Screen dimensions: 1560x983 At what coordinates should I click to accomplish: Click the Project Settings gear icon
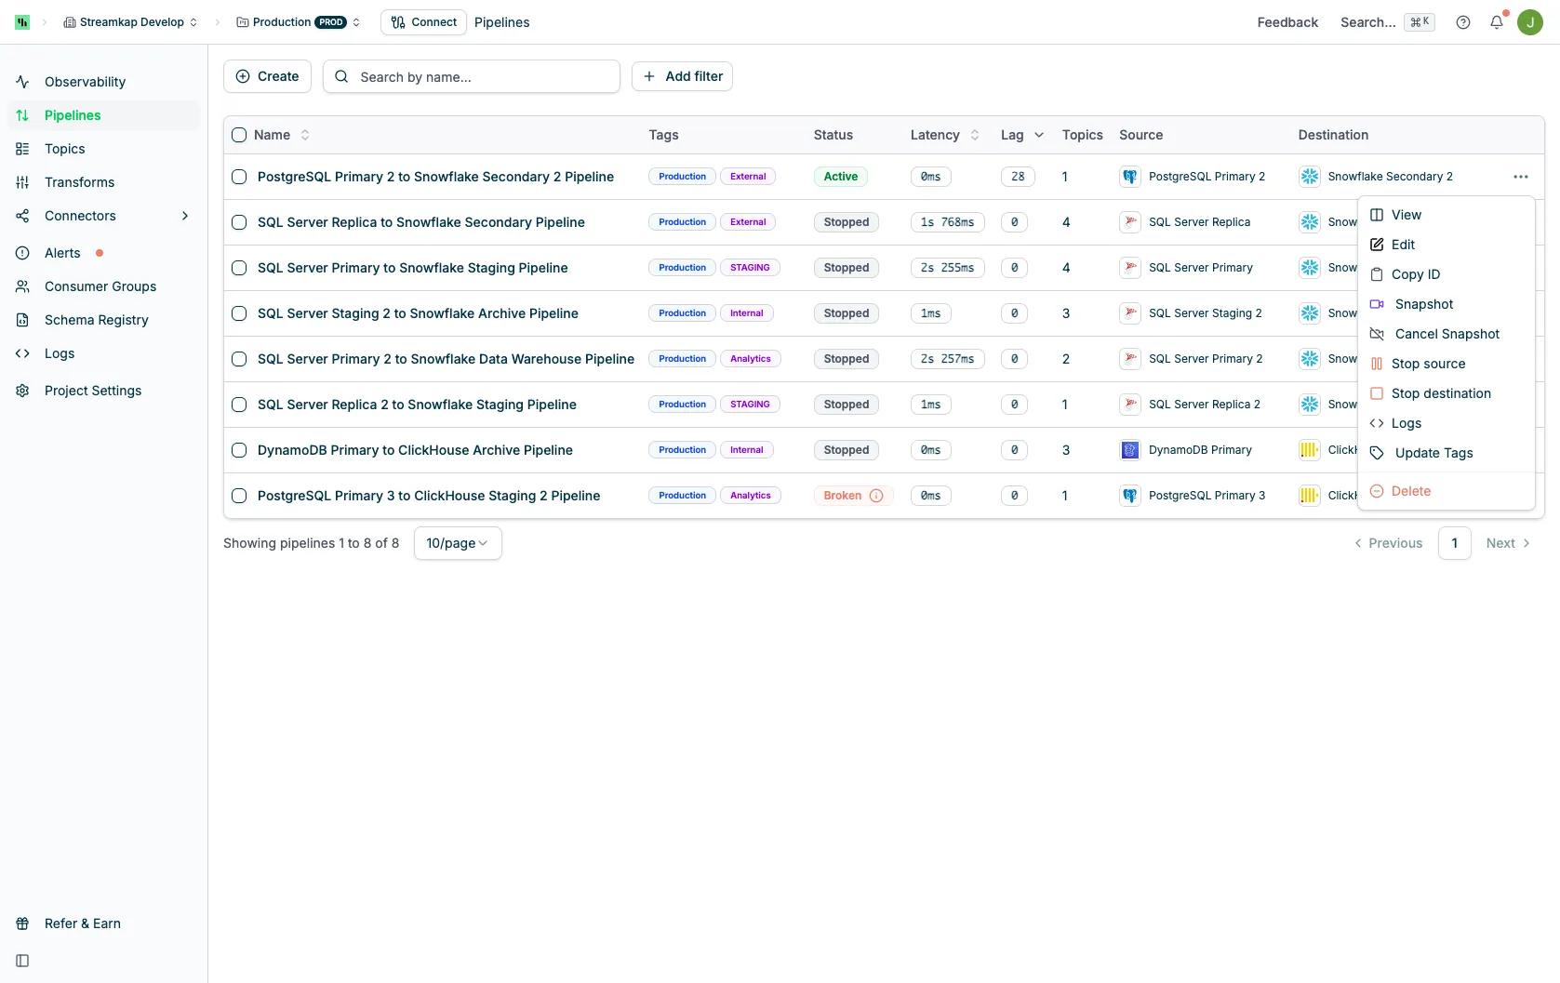coord(22,391)
